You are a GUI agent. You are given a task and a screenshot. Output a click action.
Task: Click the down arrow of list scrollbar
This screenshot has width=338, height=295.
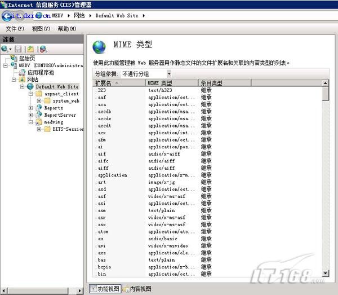click(x=326, y=274)
